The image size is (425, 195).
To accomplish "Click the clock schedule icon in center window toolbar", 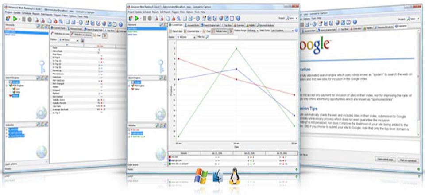I will (198, 18).
